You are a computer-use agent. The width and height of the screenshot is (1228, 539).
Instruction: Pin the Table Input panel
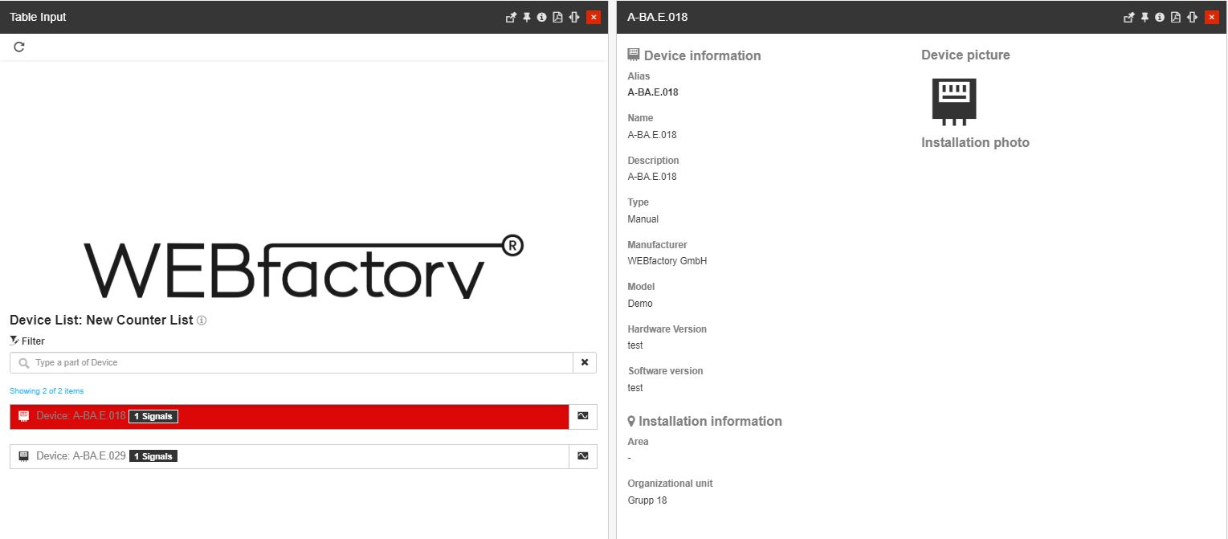click(x=527, y=17)
